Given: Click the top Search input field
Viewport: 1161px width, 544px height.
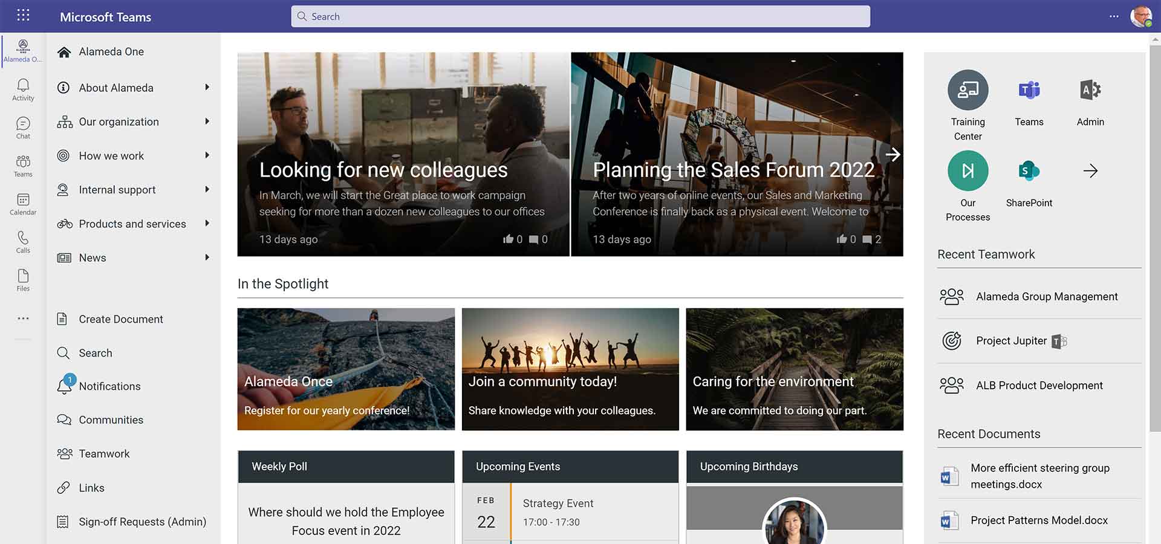Looking at the screenshot, I should click(x=580, y=16).
